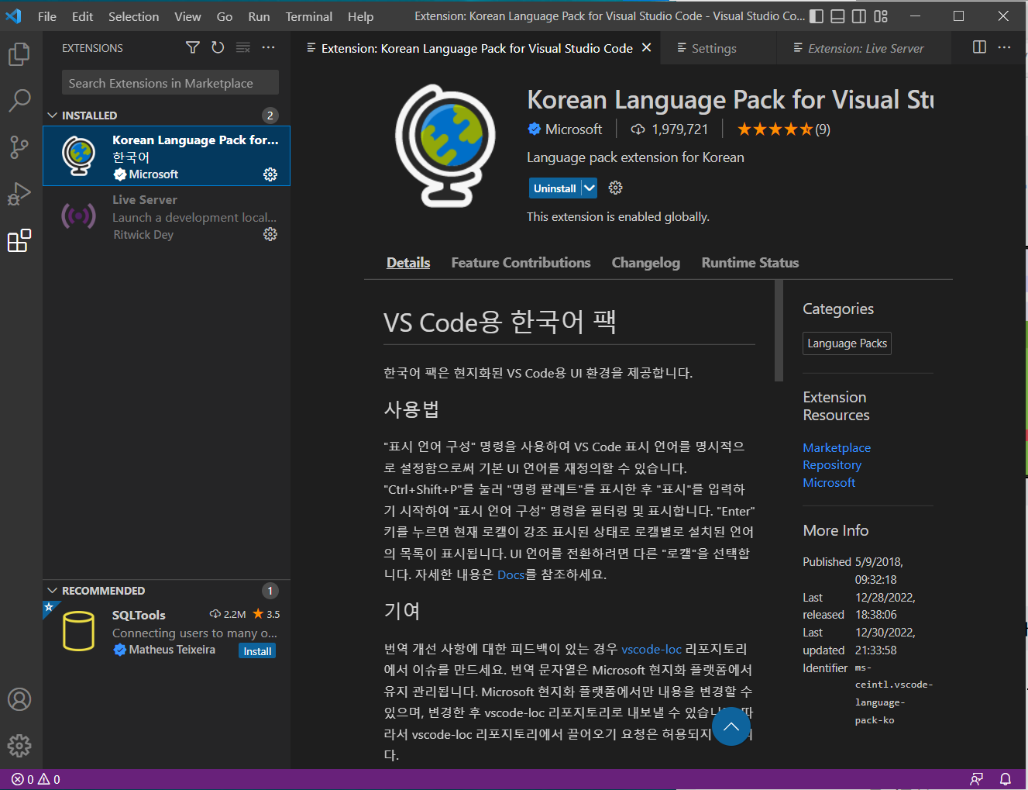Split the editor to the right
This screenshot has height=790, width=1028.
[979, 47]
